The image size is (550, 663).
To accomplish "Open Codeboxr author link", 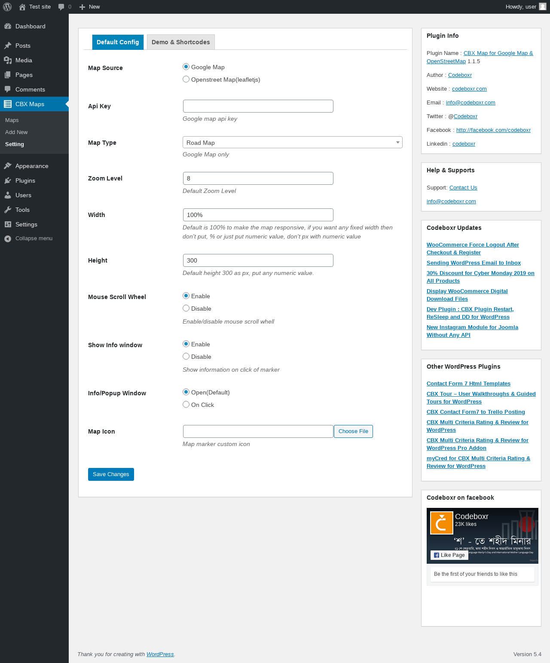I will click(460, 75).
